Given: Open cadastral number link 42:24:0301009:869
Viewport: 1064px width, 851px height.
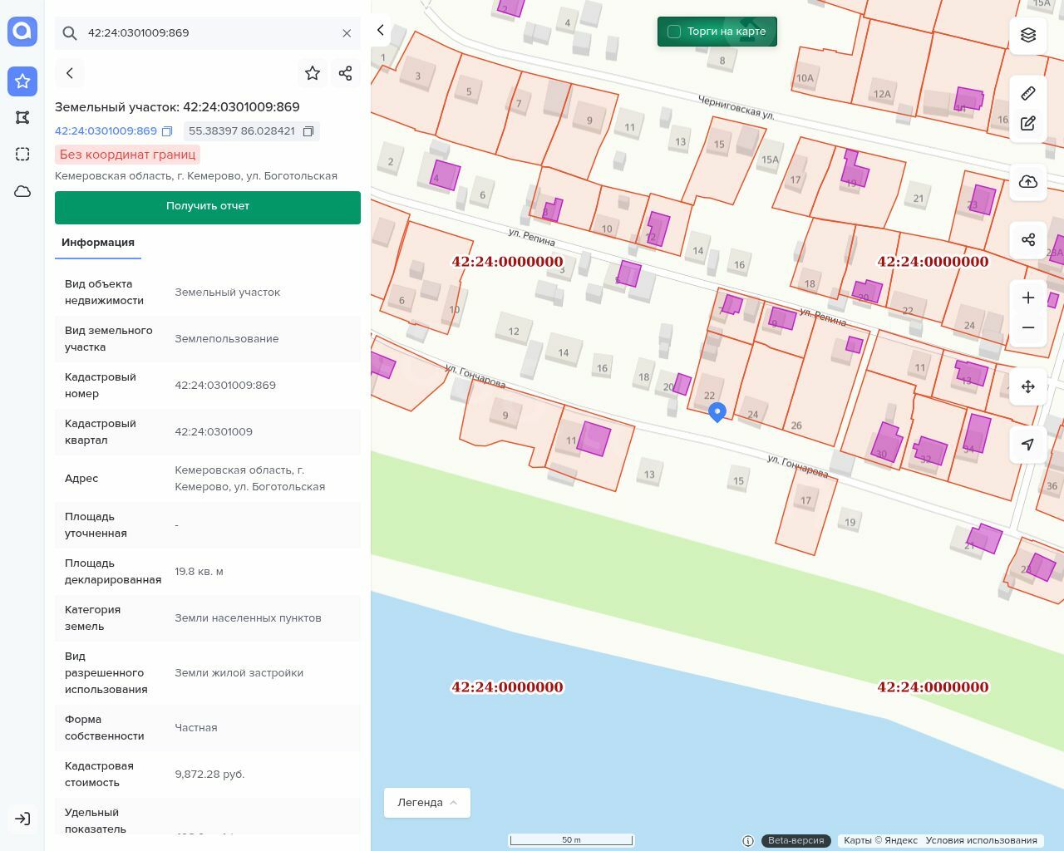Looking at the screenshot, I should tap(106, 131).
